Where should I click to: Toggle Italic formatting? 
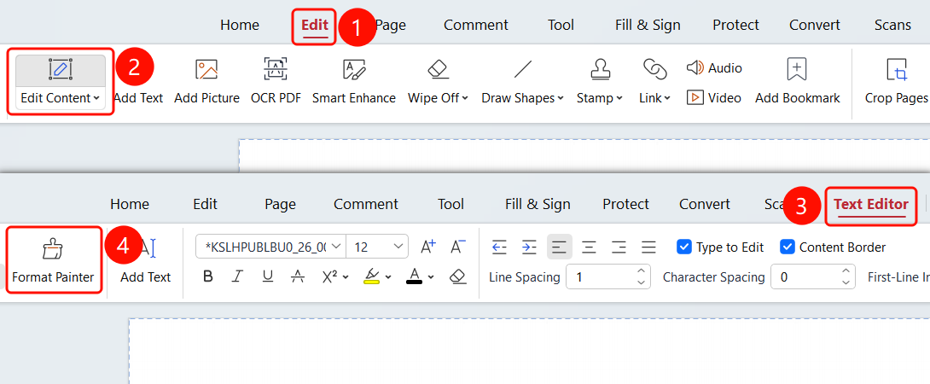click(x=237, y=276)
